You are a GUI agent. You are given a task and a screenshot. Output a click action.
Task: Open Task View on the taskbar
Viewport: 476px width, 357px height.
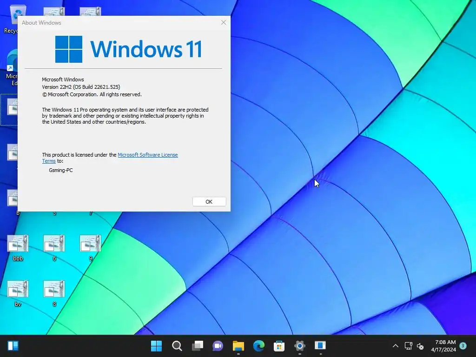tap(197, 346)
